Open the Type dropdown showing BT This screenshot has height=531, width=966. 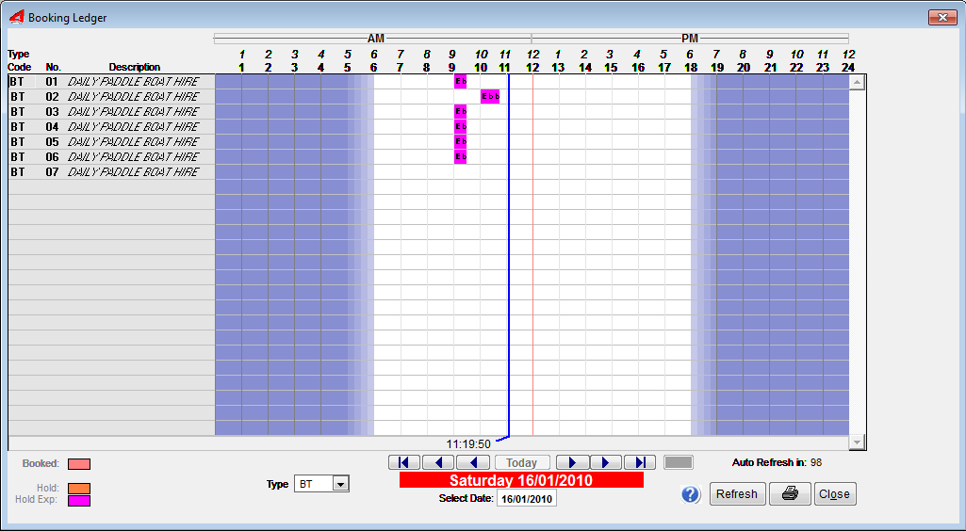click(x=340, y=484)
